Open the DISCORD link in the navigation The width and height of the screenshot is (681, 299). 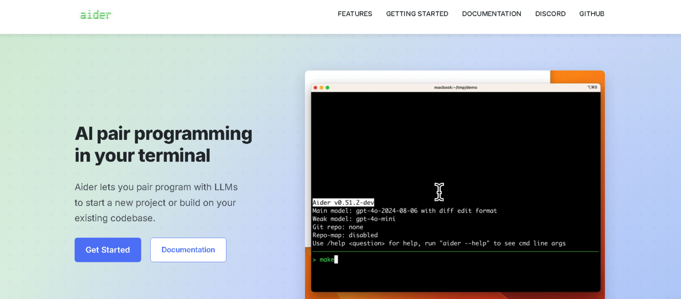(550, 14)
